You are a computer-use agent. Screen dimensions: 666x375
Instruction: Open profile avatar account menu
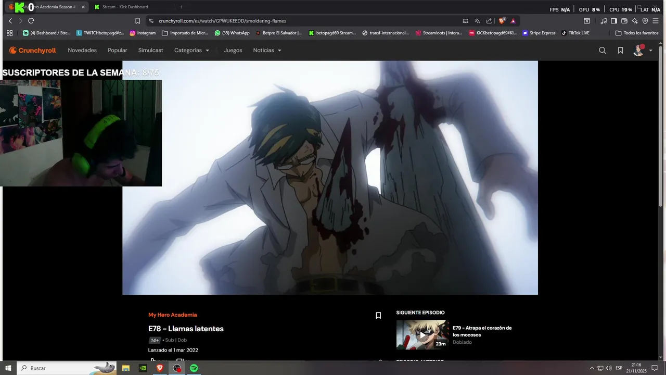(x=642, y=51)
